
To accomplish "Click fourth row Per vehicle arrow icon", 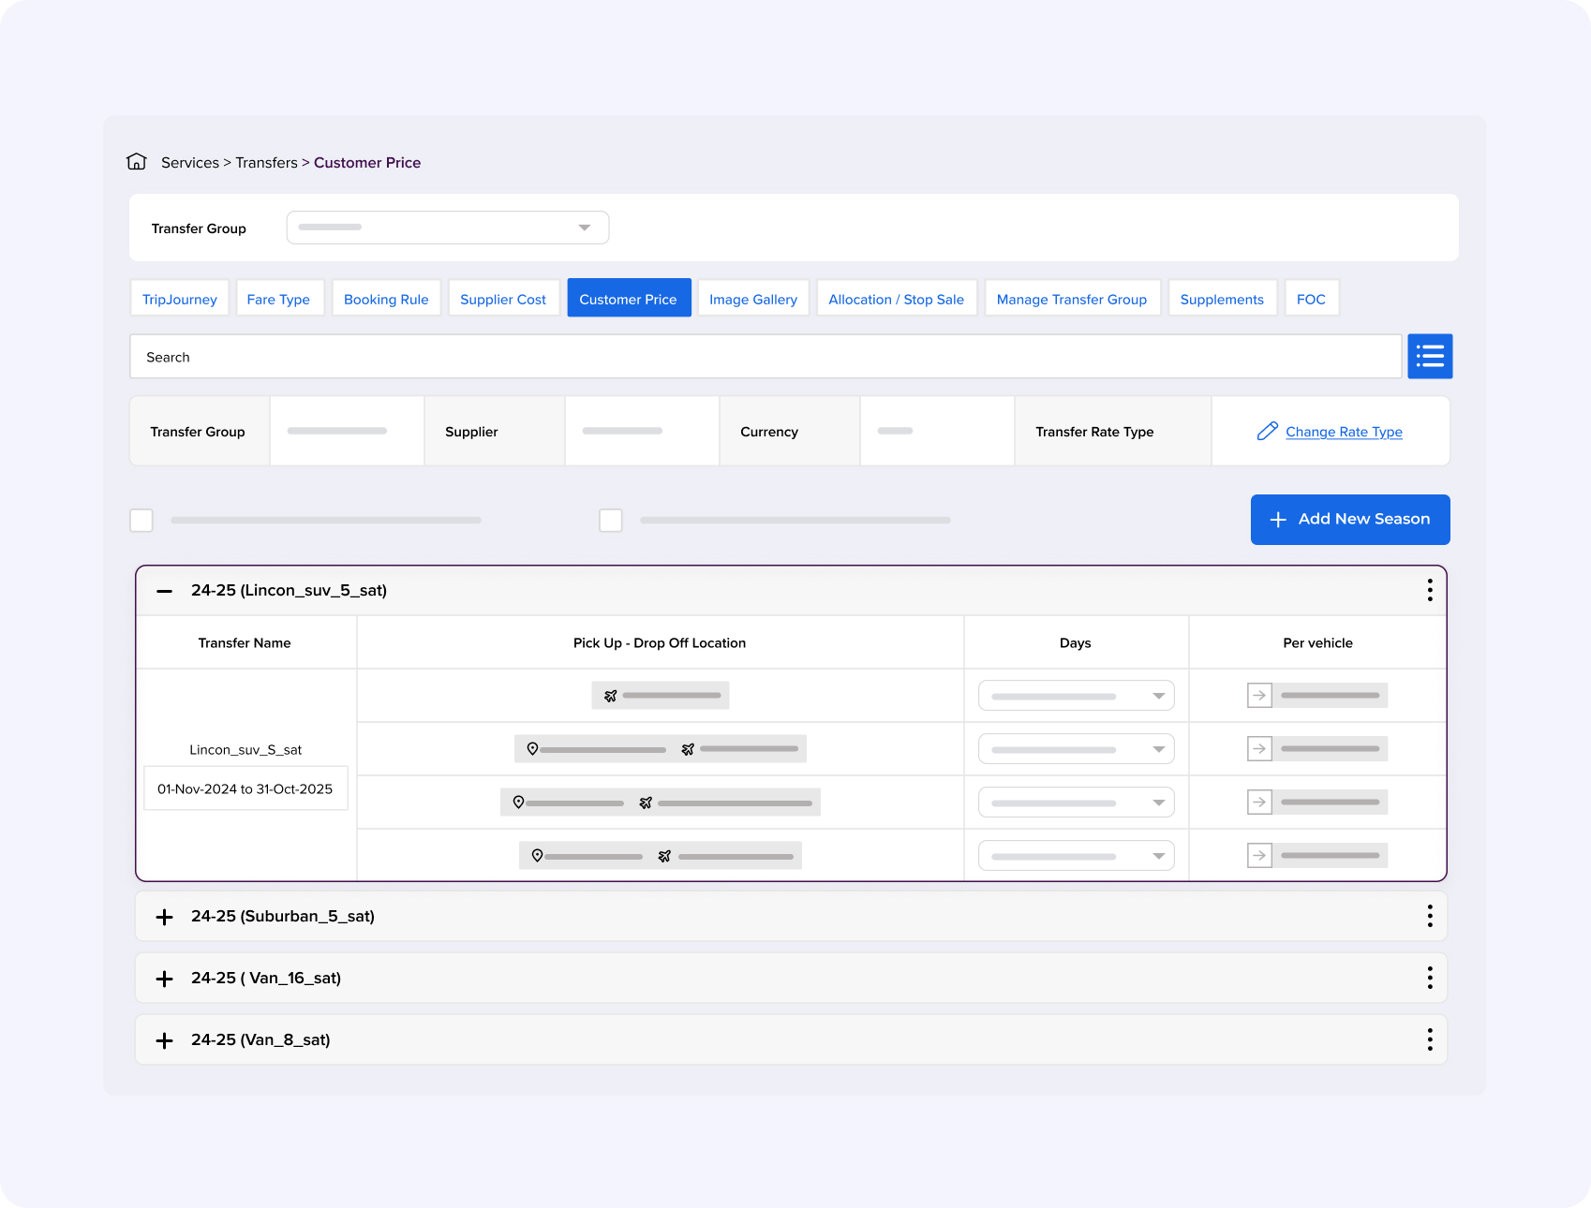I will point(1259,855).
